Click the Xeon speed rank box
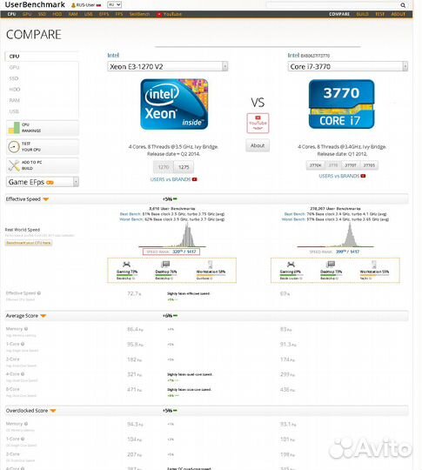 click(x=171, y=252)
